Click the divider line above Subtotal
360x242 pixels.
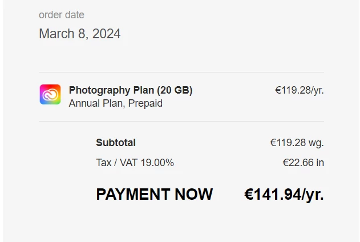[x=181, y=121]
